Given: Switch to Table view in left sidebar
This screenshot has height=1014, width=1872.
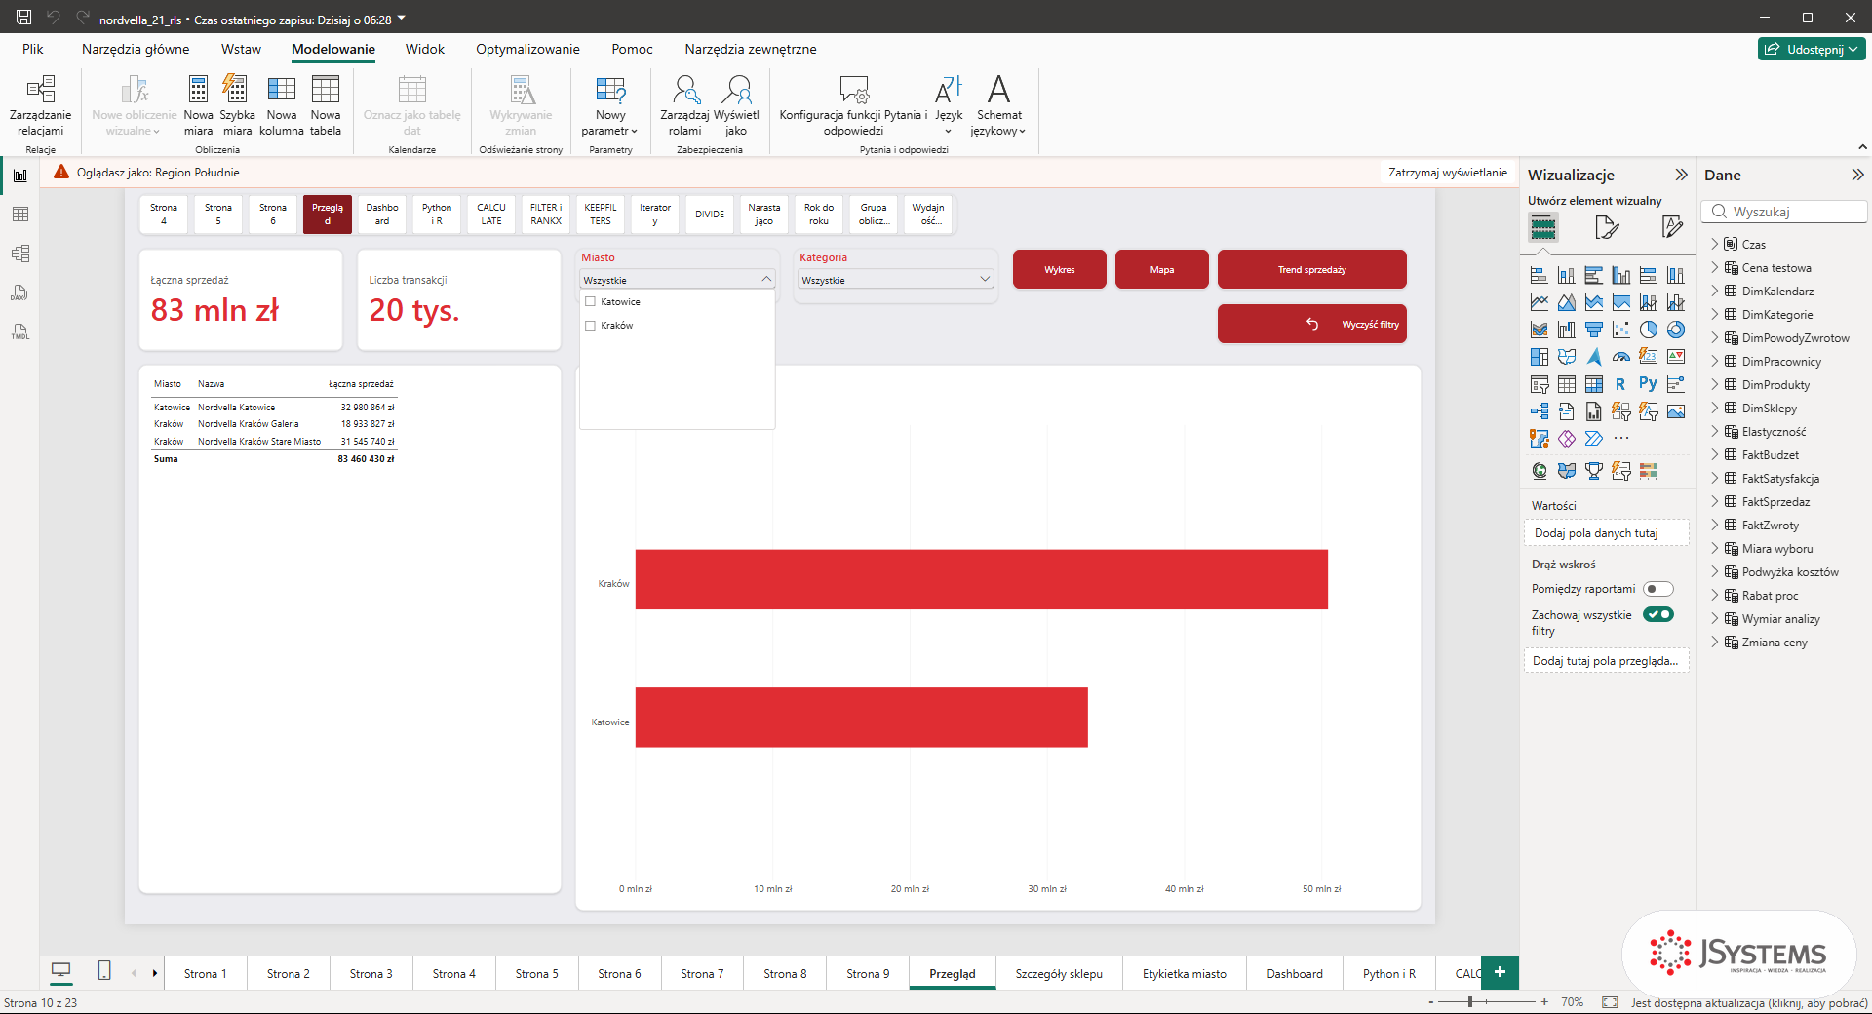Looking at the screenshot, I should point(20,214).
